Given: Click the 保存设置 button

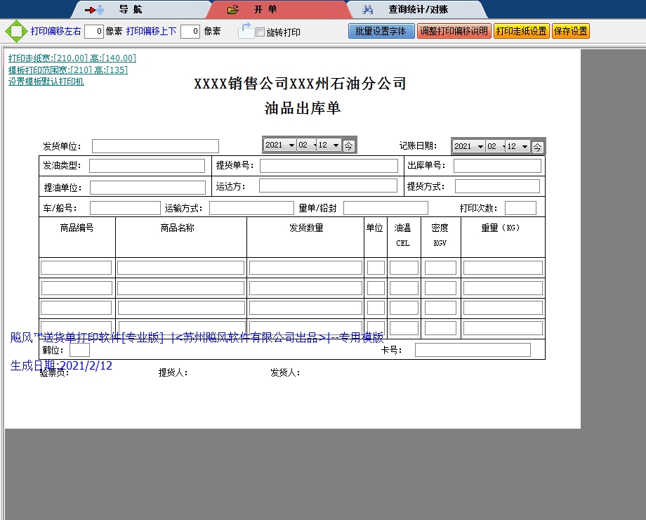Looking at the screenshot, I should click(570, 31).
